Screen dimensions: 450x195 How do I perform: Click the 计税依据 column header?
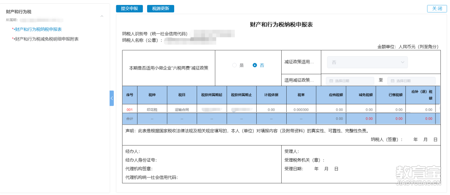(272, 95)
